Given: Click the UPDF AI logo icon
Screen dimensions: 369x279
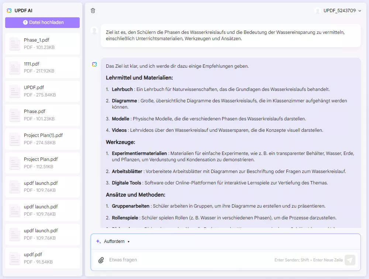Looking at the screenshot, I should 9,11.
